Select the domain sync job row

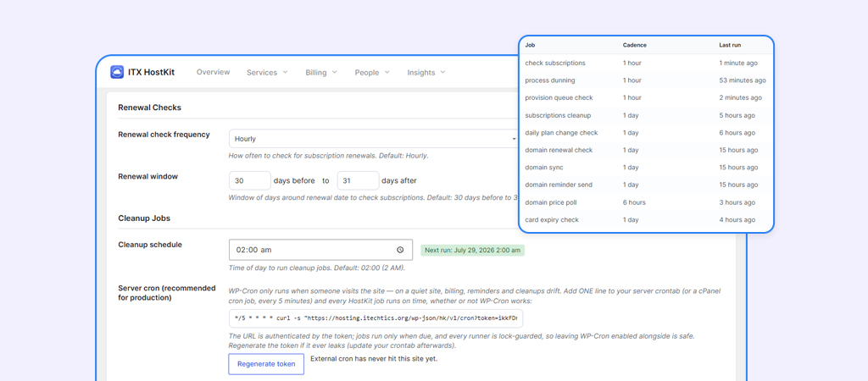[646, 168]
